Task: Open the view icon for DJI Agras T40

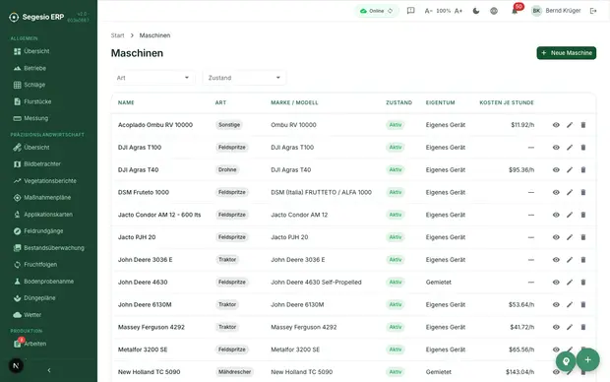Action: click(556, 169)
